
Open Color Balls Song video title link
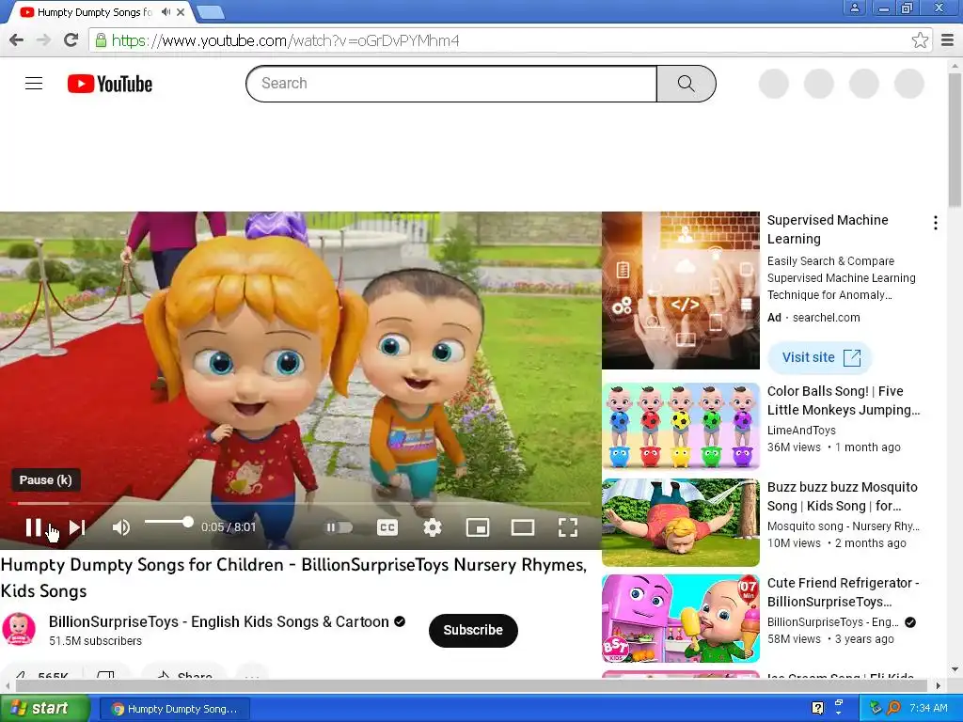click(844, 400)
